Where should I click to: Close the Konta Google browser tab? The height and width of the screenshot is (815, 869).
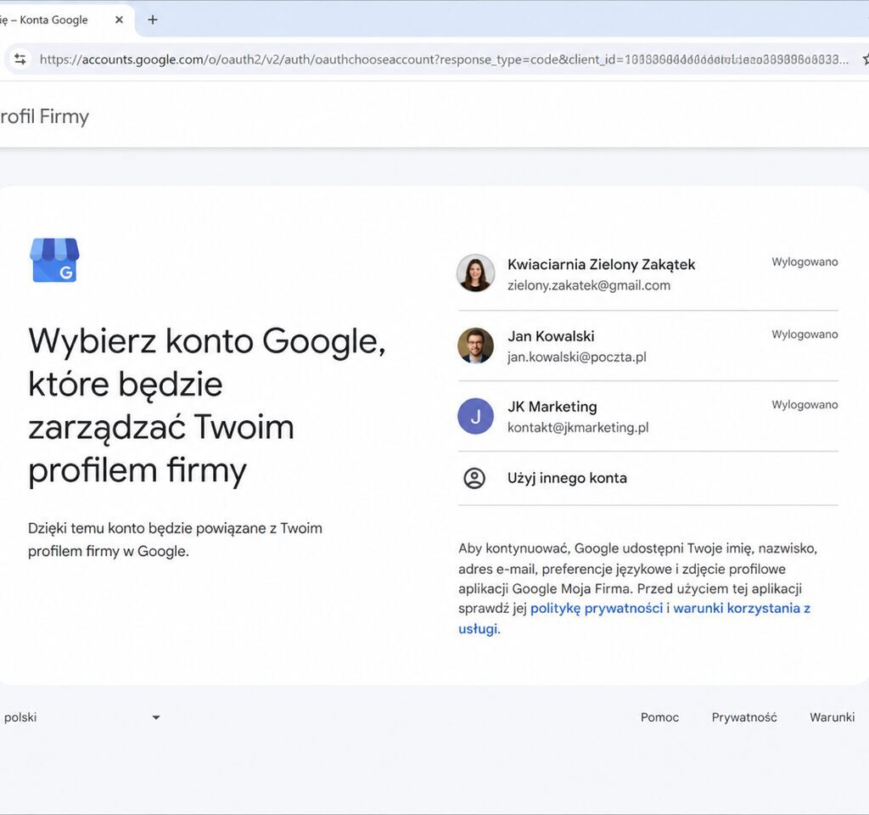tap(119, 20)
